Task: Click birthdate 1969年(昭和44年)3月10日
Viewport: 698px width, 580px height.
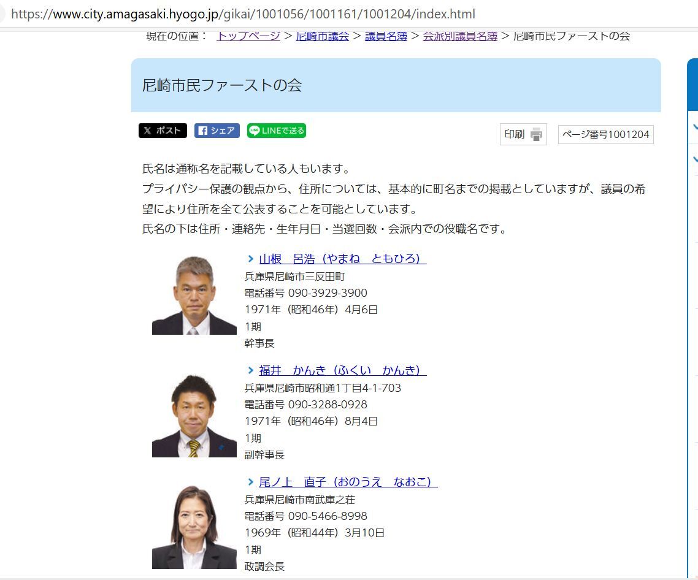Action: point(314,532)
